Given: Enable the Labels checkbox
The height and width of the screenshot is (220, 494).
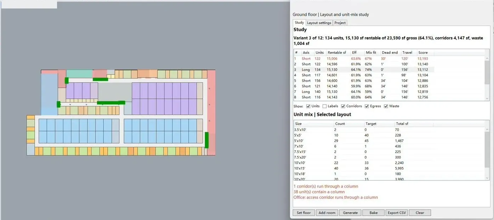Looking at the screenshot, I should [325, 106].
